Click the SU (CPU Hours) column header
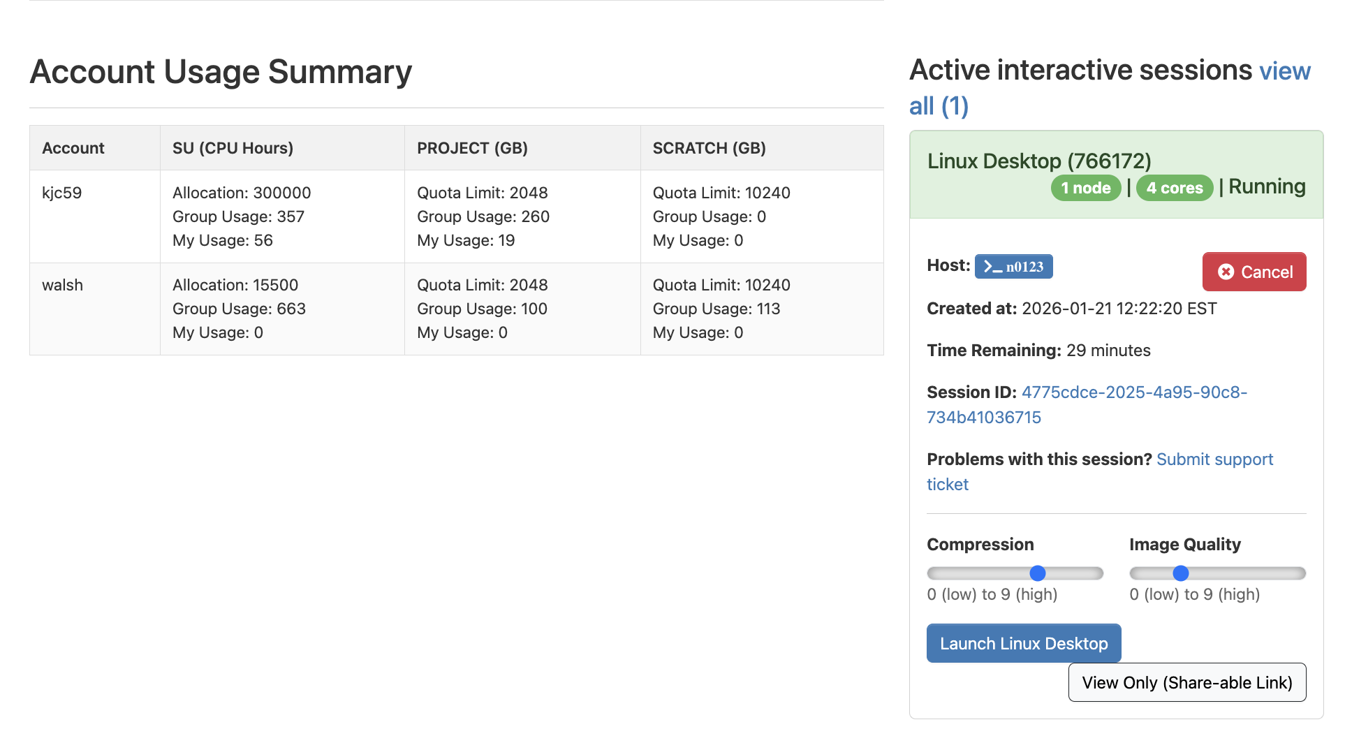This screenshot has height=736, width=1345. 232,147
